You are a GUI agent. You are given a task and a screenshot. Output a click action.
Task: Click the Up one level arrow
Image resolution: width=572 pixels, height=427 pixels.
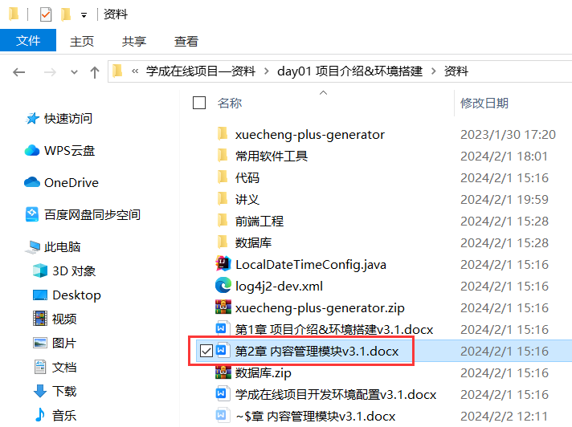(x=95, y=71)
